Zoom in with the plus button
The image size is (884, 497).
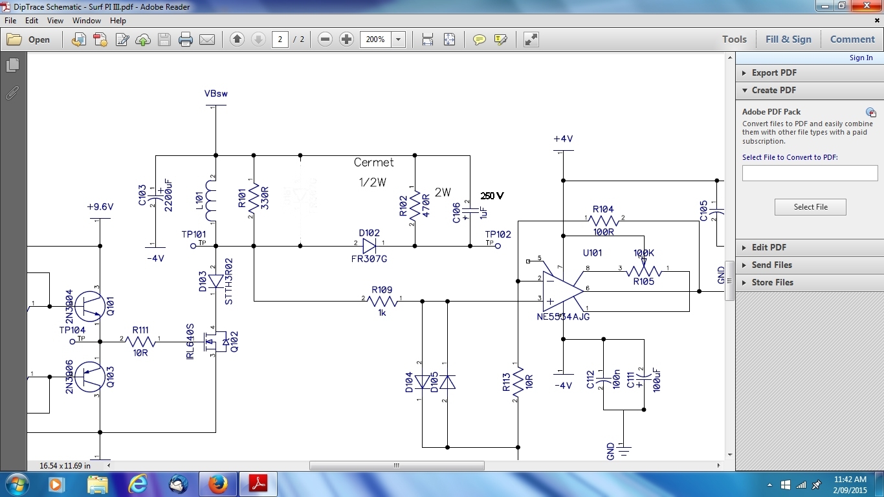346,39
